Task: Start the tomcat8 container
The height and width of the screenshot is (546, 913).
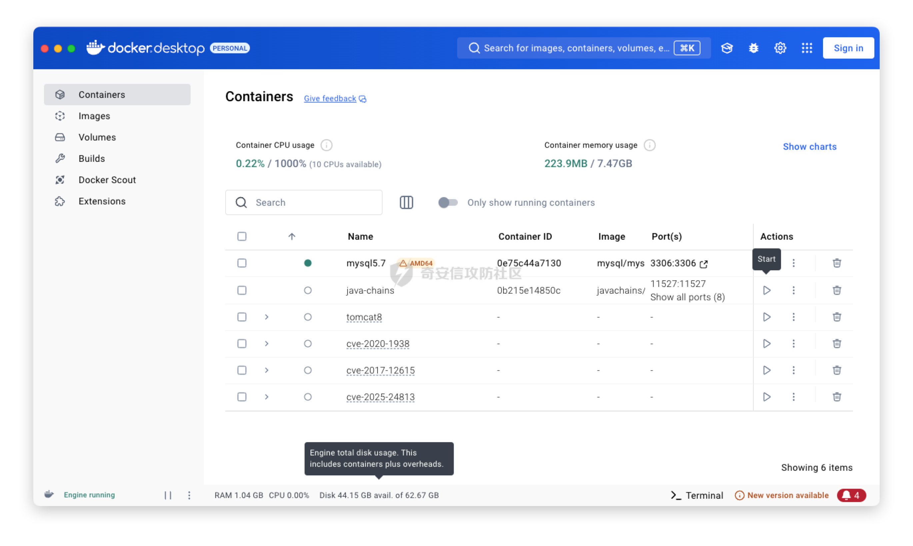Action: (x=766, y=317)
